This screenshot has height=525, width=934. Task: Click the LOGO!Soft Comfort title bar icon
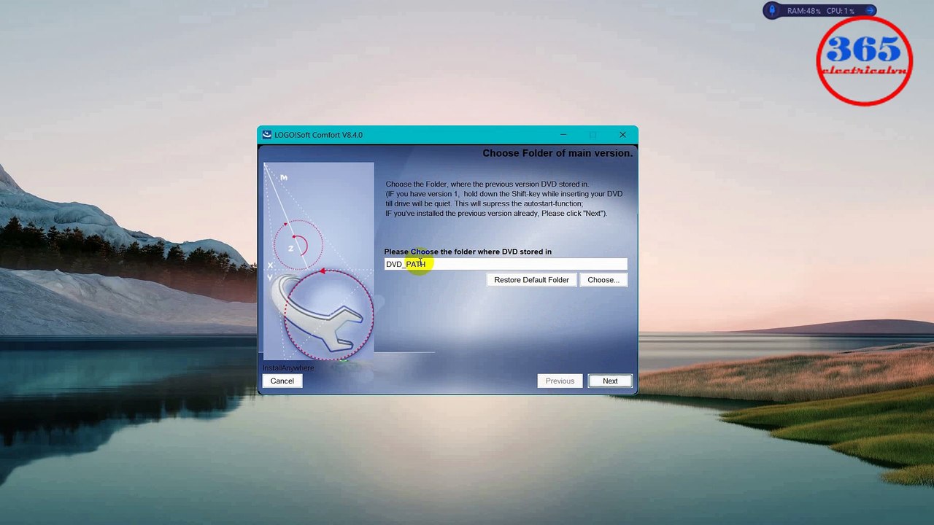click(267, 135)
